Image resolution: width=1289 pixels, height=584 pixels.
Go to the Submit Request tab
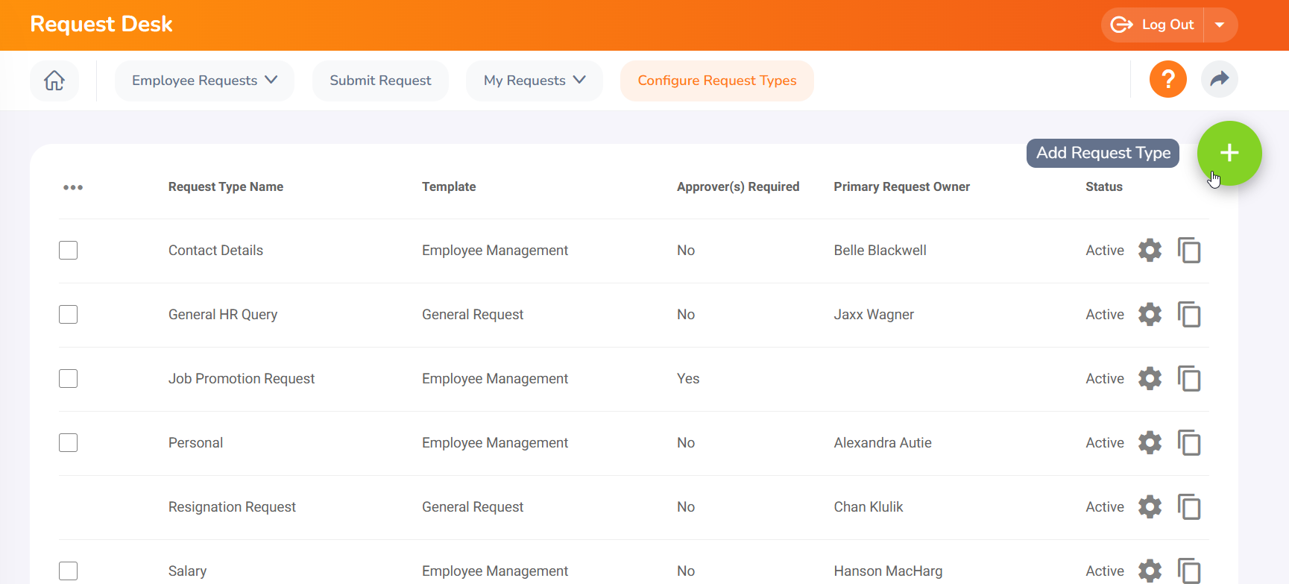[380, 81]
